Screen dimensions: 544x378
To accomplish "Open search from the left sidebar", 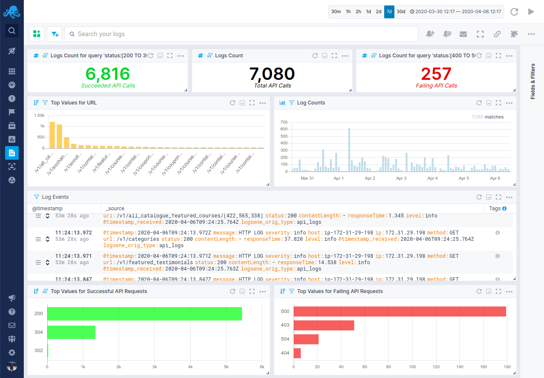I will (x=12, y=30).
